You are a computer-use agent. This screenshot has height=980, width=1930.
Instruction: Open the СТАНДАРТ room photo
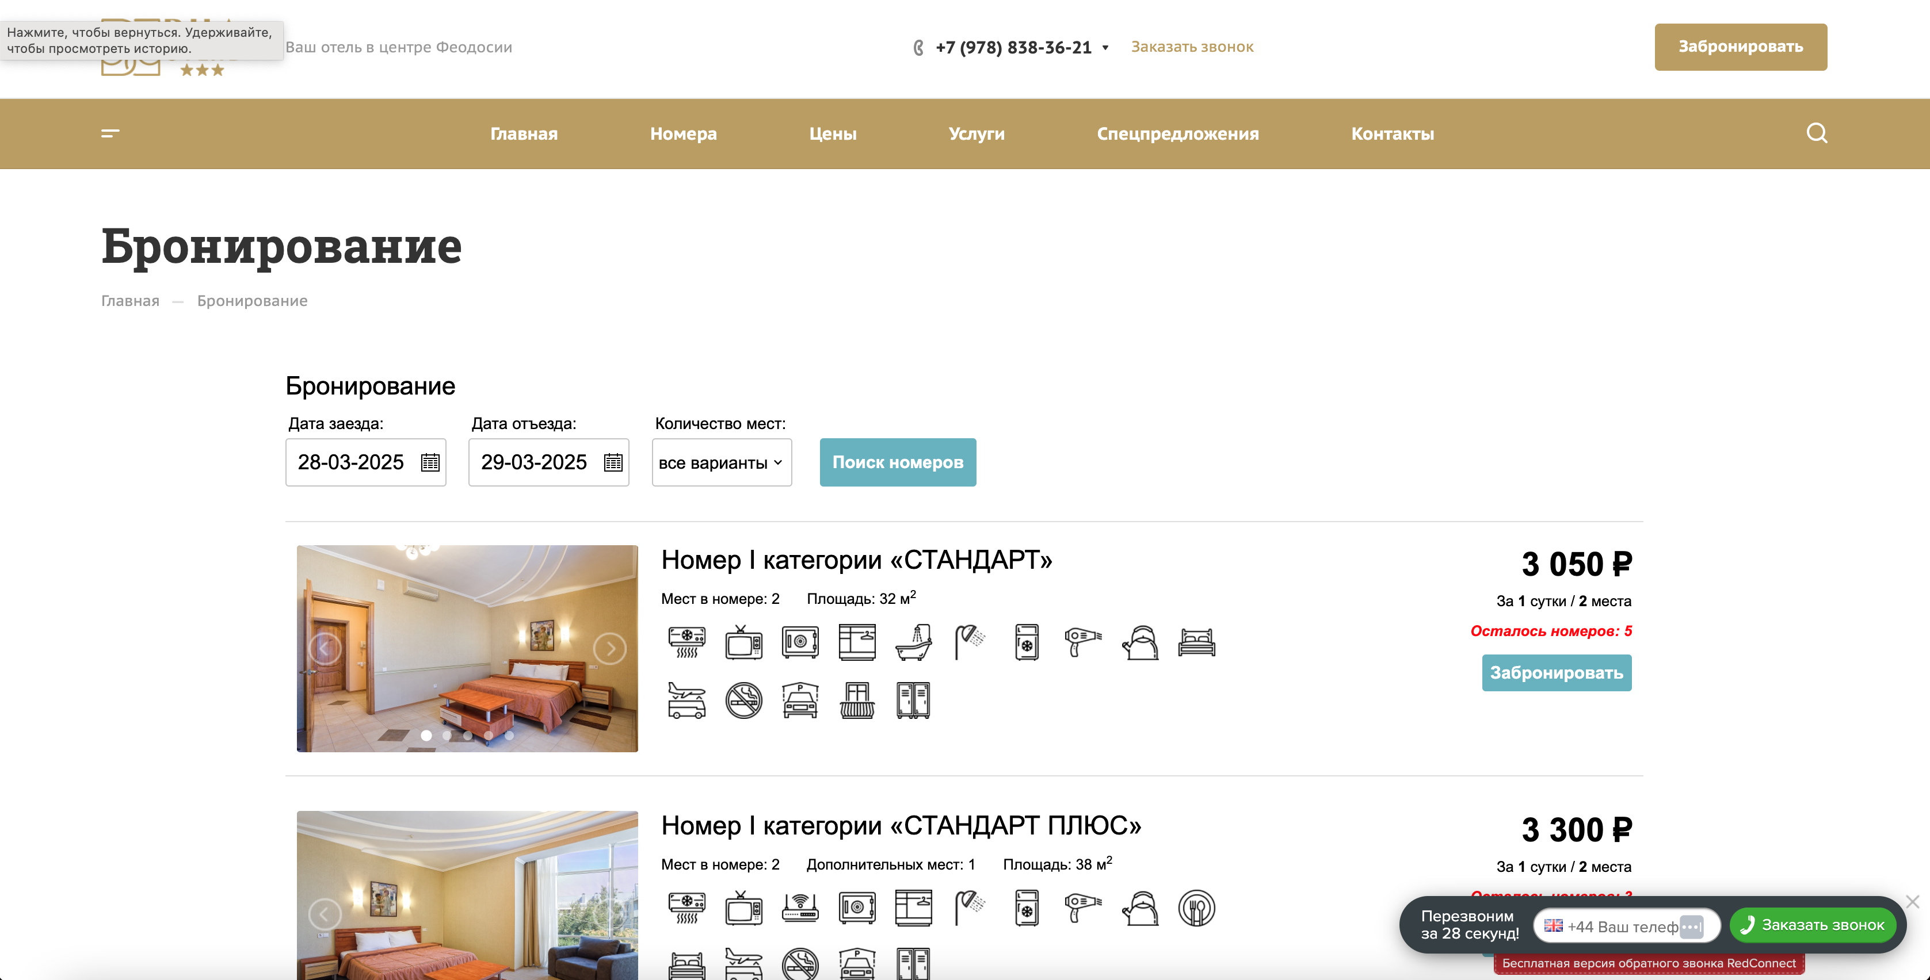point(467,648)
